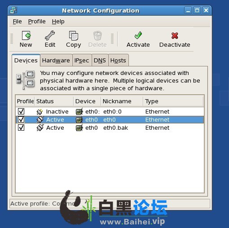Deactivate the device using red X icon

(x=175, y=35)
